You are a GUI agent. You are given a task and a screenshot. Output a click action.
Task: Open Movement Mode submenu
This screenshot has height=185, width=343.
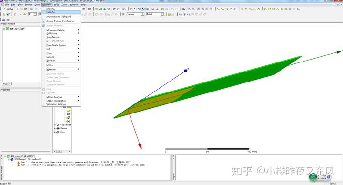tap(61, 30)
